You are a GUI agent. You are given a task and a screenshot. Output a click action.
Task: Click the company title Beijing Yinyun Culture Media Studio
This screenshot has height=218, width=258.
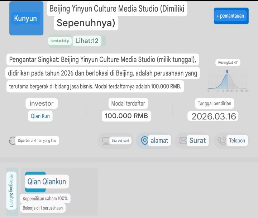[117, 16]
